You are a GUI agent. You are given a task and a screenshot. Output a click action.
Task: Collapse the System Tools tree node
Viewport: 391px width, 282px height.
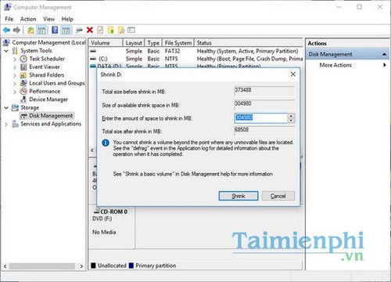pos(6,51)
